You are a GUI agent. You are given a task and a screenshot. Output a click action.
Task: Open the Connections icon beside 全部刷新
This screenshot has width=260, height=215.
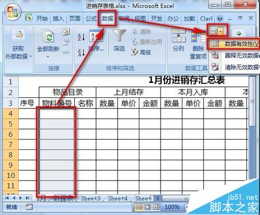tap(66, 32)
